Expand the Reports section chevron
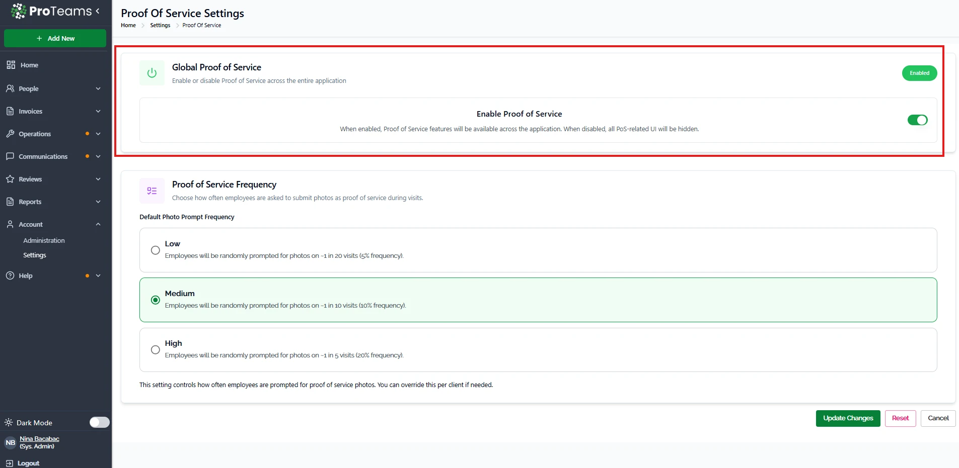This screenshot has width=959, height=468. (98, 202)
